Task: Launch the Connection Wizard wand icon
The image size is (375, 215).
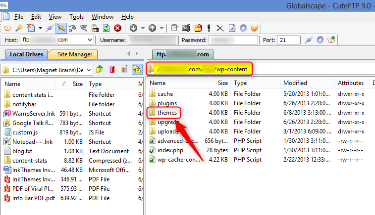Action: pos(19,28)
